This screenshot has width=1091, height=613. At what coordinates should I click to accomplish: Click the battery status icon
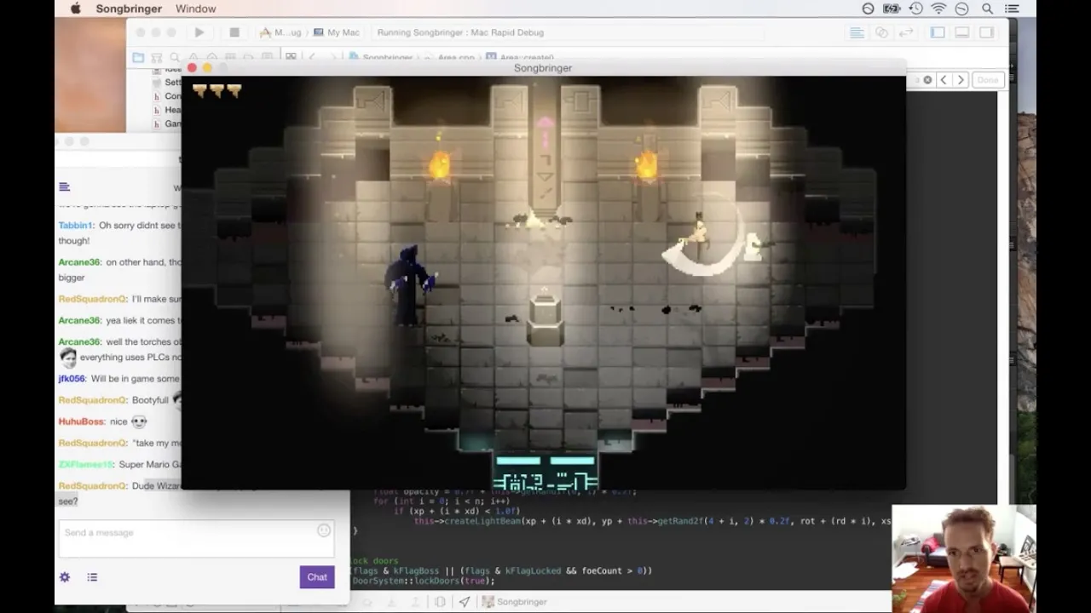892,9
